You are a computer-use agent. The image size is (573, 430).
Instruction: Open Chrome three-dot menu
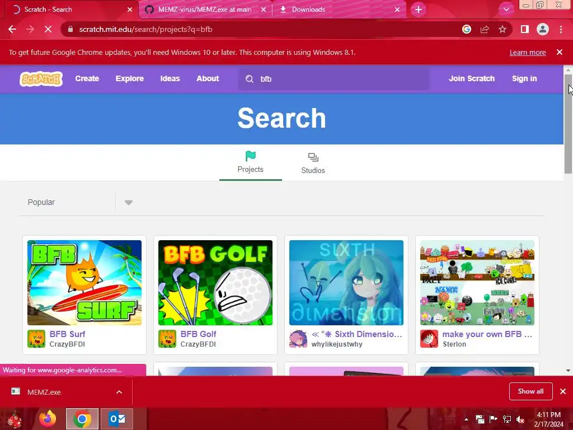[561, 29]
